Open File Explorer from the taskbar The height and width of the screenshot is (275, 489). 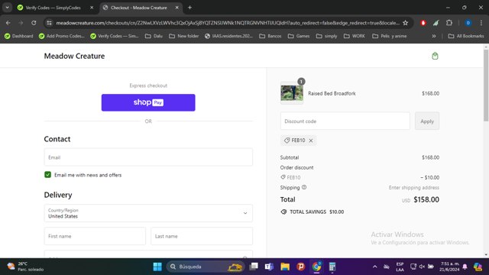click(285, 267)
